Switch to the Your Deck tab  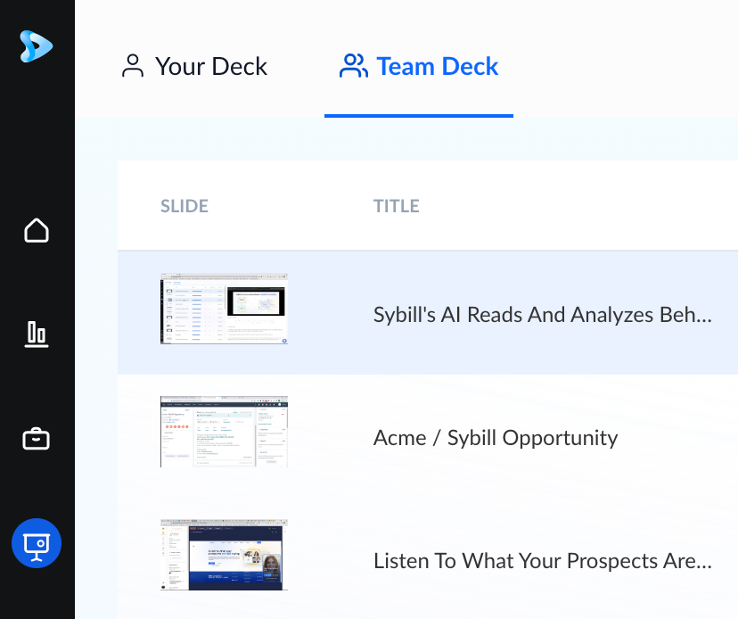tap(194, 66)
